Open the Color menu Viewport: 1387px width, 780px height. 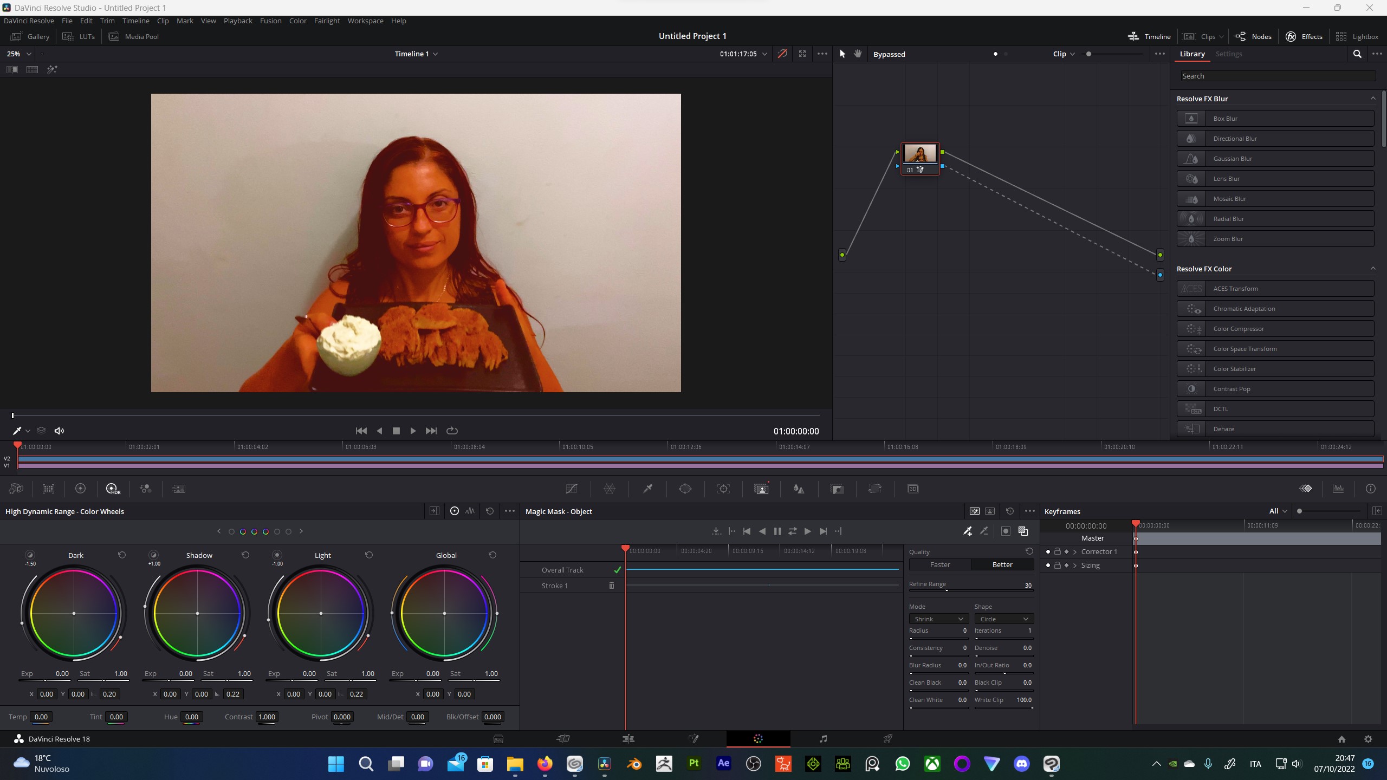(298, 21)
